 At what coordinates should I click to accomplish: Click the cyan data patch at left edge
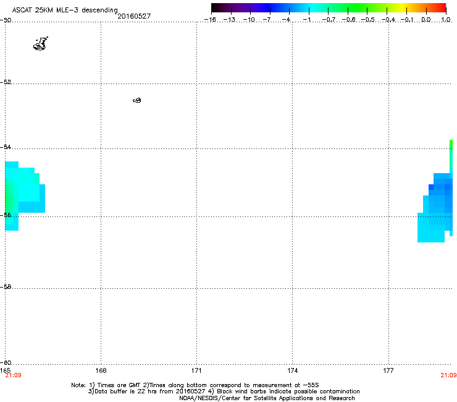pos(25,196)
